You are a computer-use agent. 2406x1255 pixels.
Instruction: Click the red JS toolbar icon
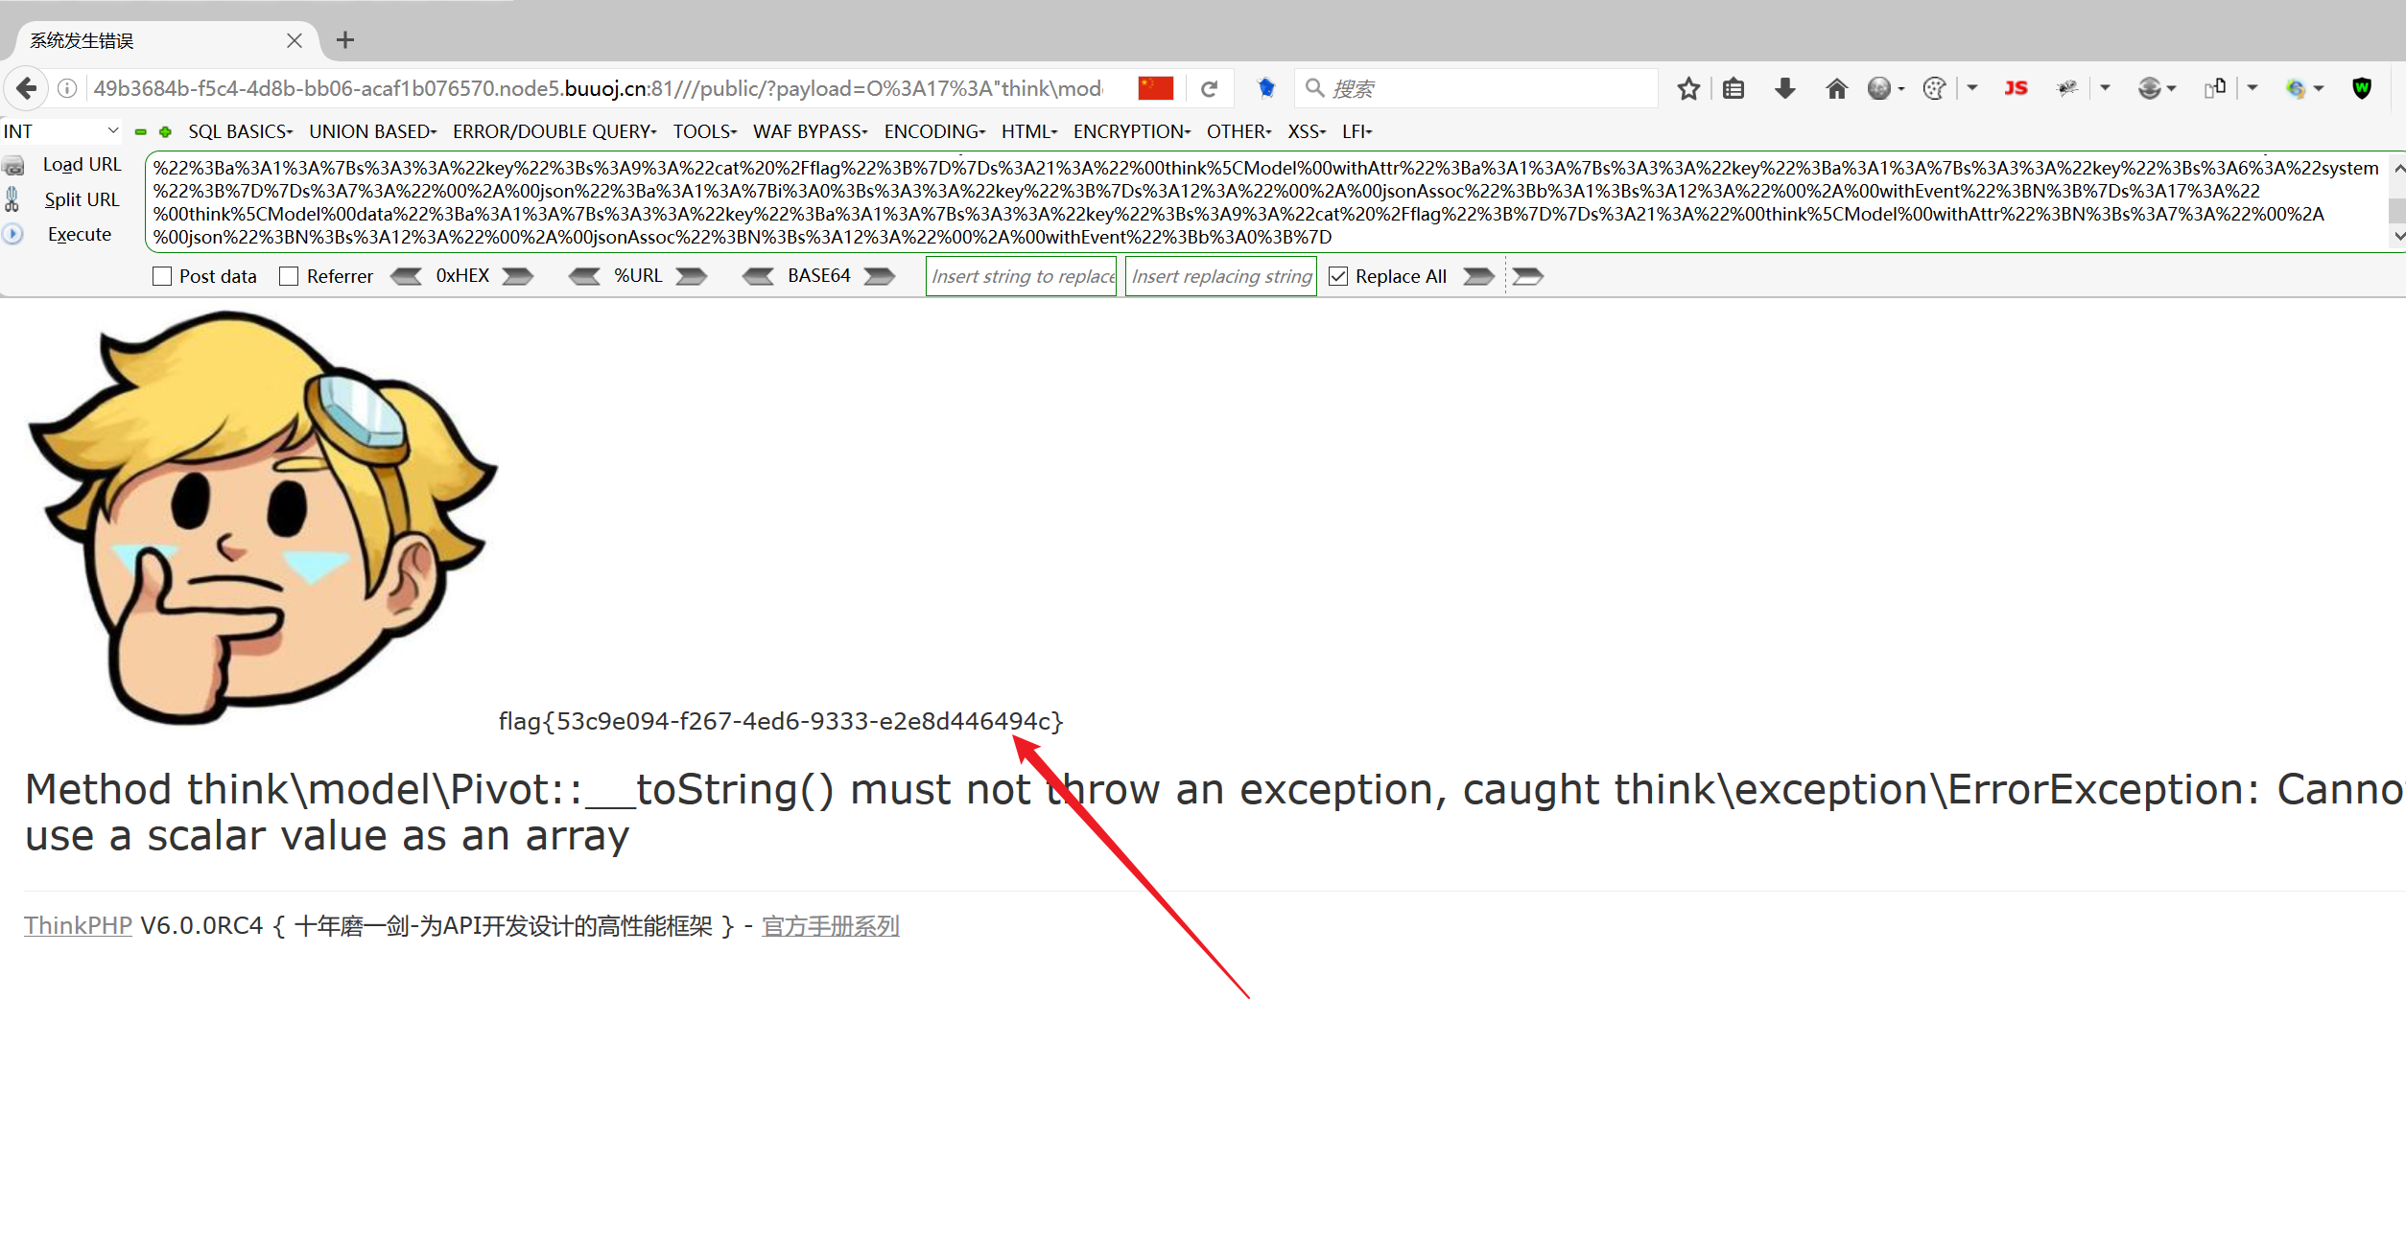(2015, 88)
